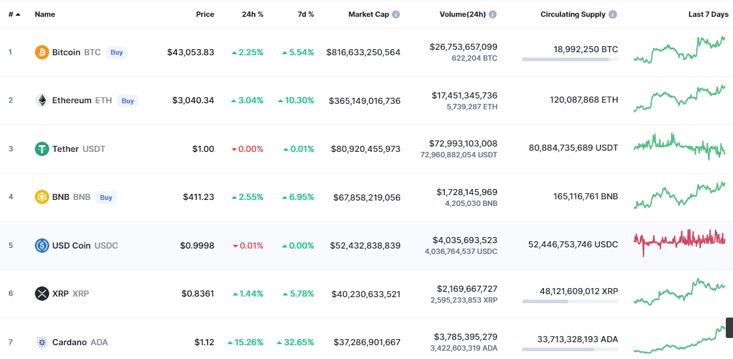Click the Cardano logo icon

pyautogui.click(x=41, y=342)
